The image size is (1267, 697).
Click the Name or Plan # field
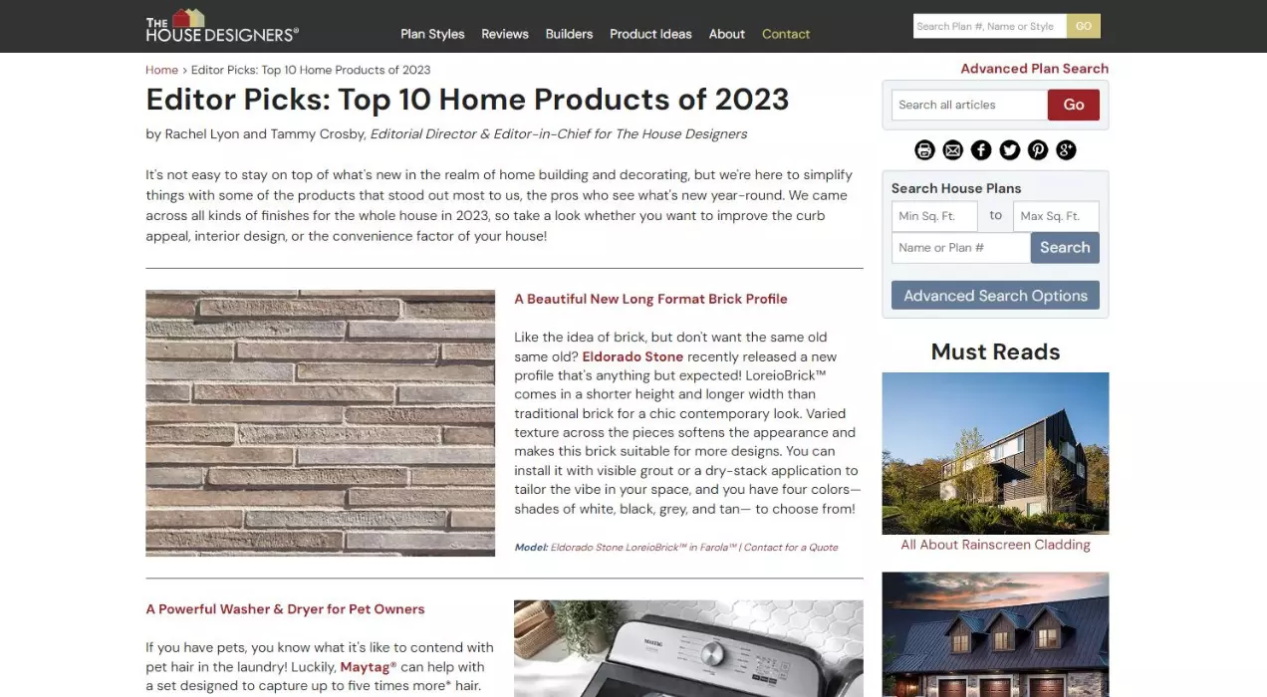[960, 248]
